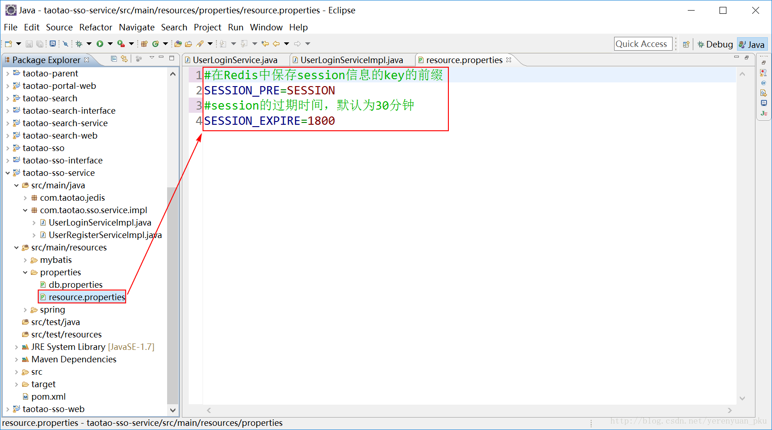Image resolution: width=772 pixels, height=430 pixels.
Task: Click the Quick Access field
Action: [643, 44]
